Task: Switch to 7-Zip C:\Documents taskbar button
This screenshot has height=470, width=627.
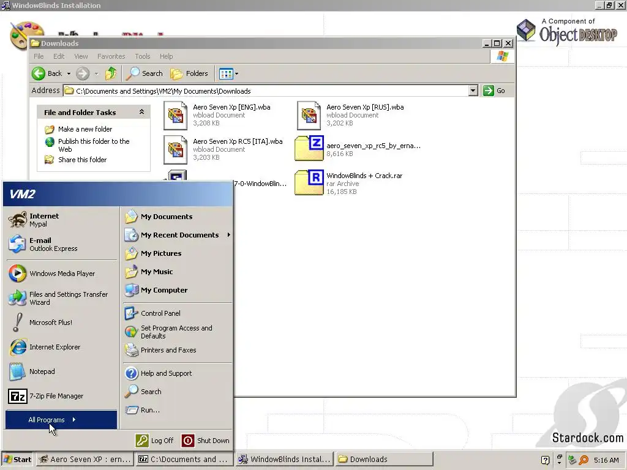Action: point(184,460)
